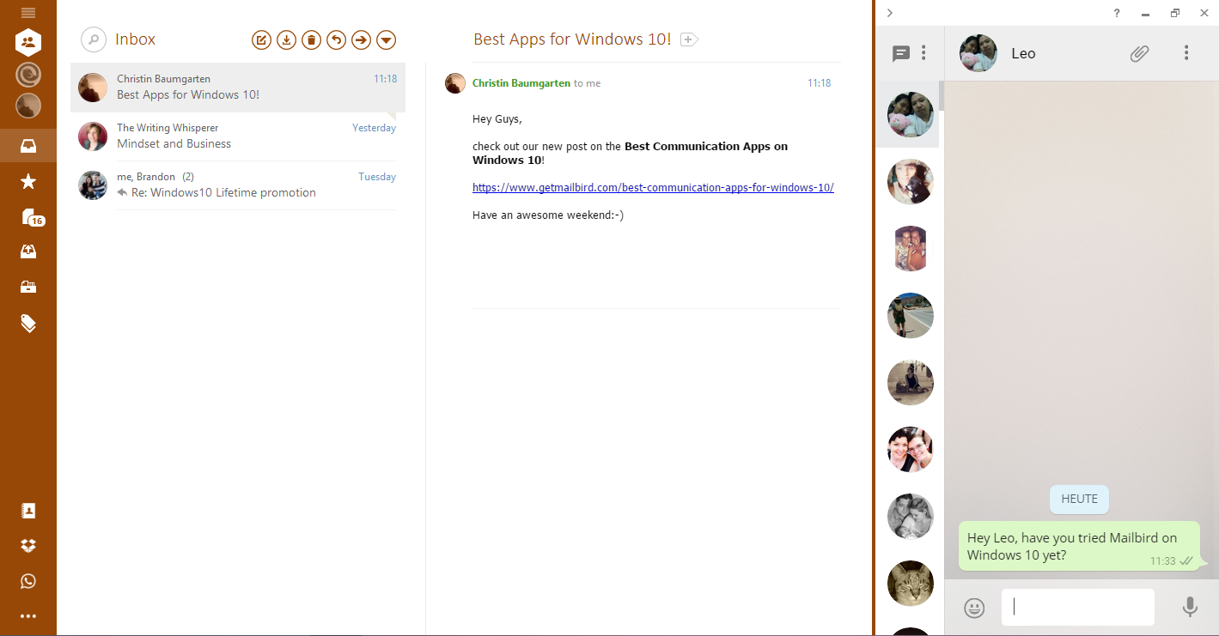Record voice message with microphone icon

1190,608
